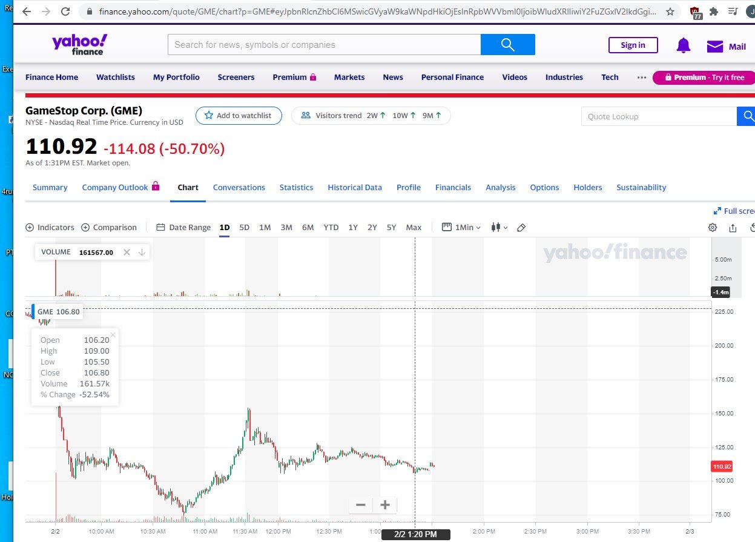Open the 1Min interval dropdown
755x542 pixels.
point(461,228)
